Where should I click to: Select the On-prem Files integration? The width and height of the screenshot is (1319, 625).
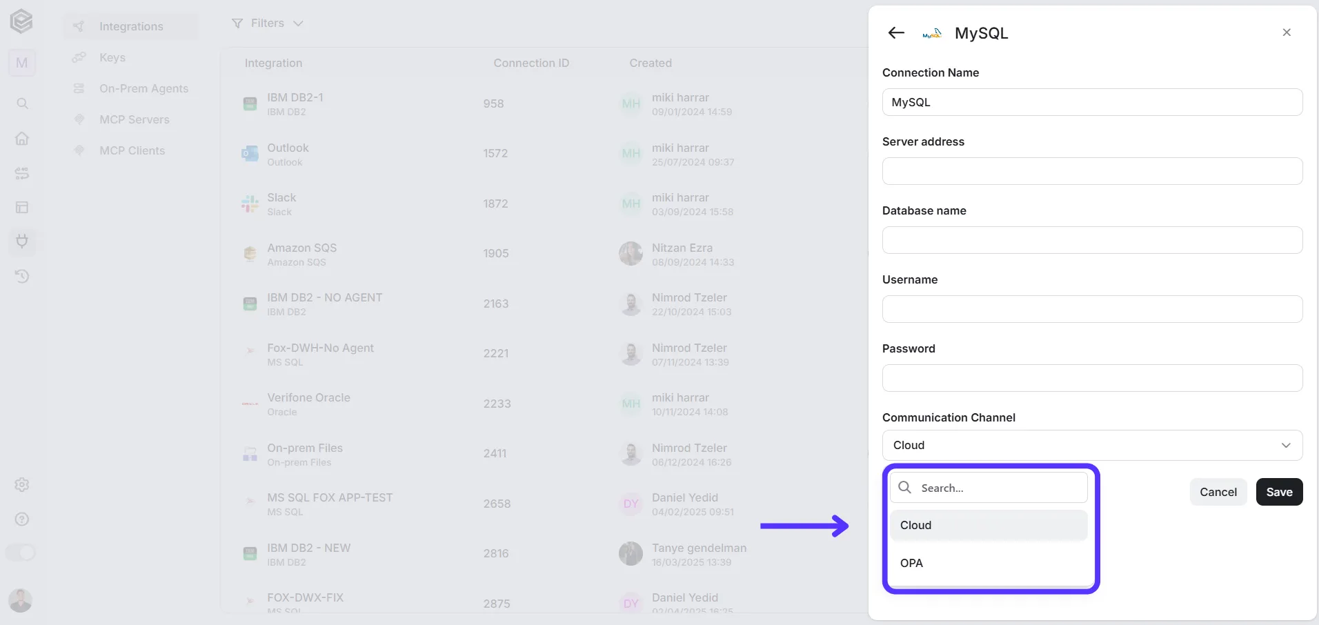pyautogui.click(x=544, y=454)
